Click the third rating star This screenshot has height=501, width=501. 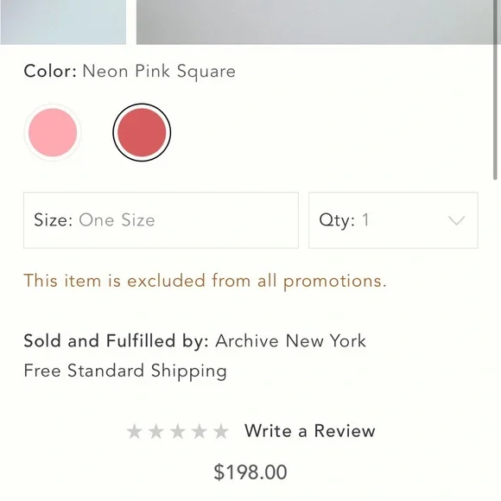coord(178,432)
